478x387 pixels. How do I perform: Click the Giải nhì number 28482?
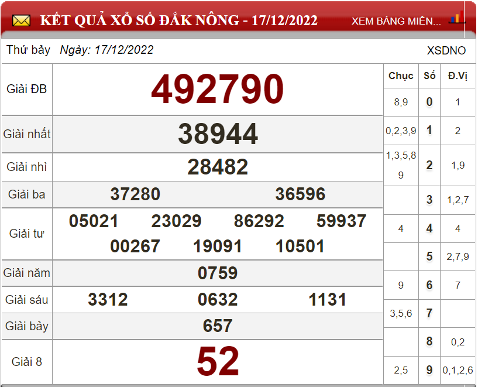click(218, 167)
